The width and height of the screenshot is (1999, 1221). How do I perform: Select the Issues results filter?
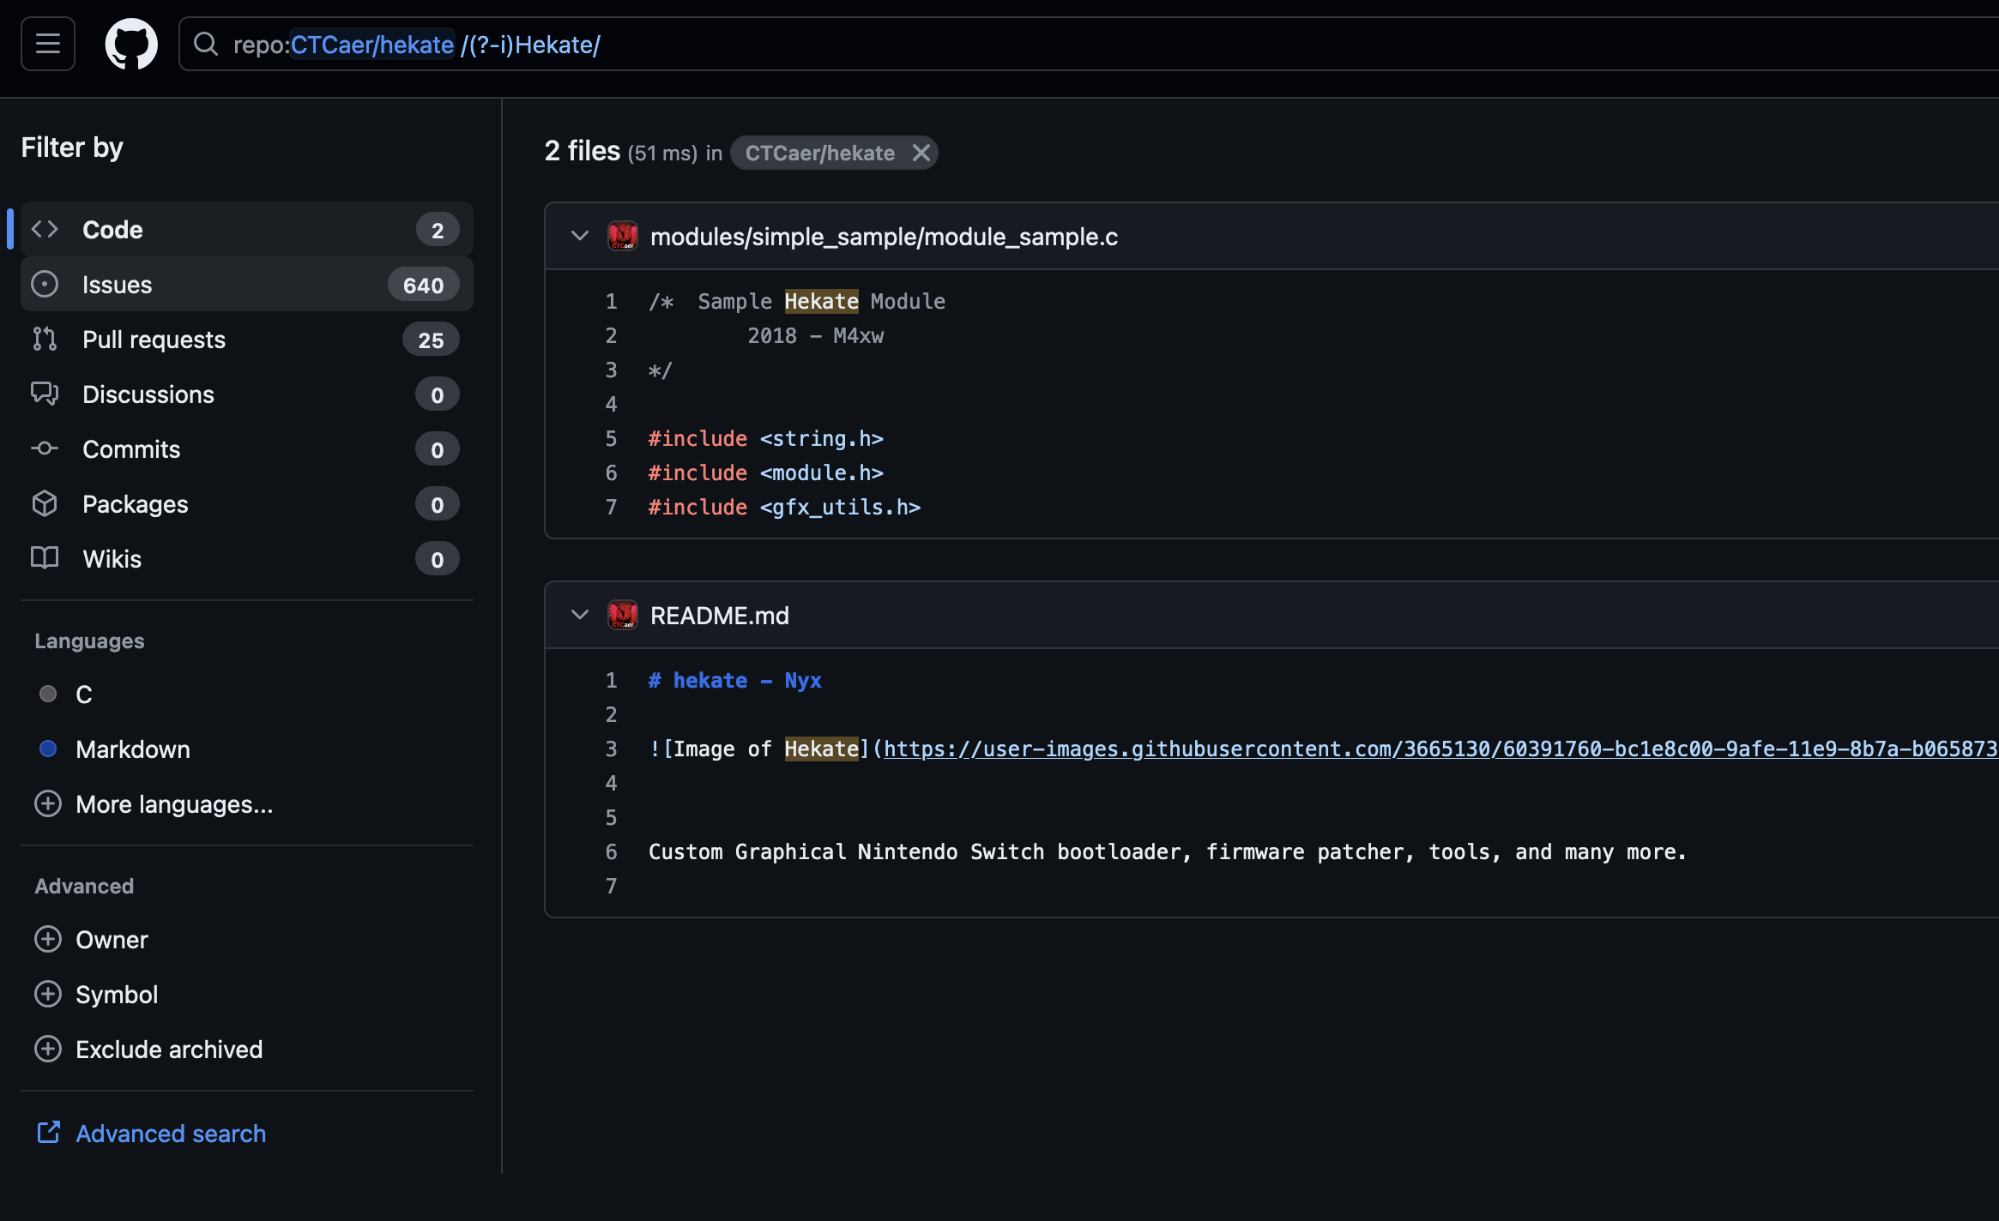(246, 285)
